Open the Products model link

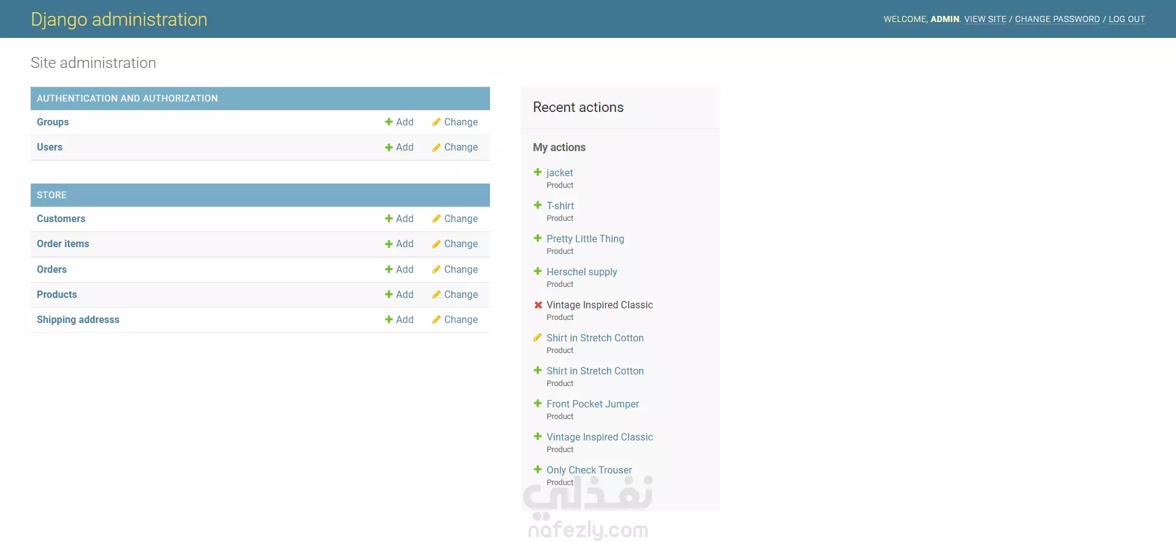[57, 294]
